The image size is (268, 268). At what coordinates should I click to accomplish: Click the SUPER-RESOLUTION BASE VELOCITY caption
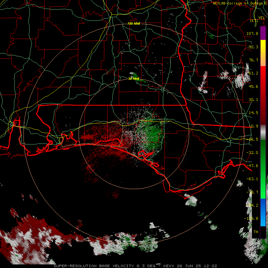(94, 266)
